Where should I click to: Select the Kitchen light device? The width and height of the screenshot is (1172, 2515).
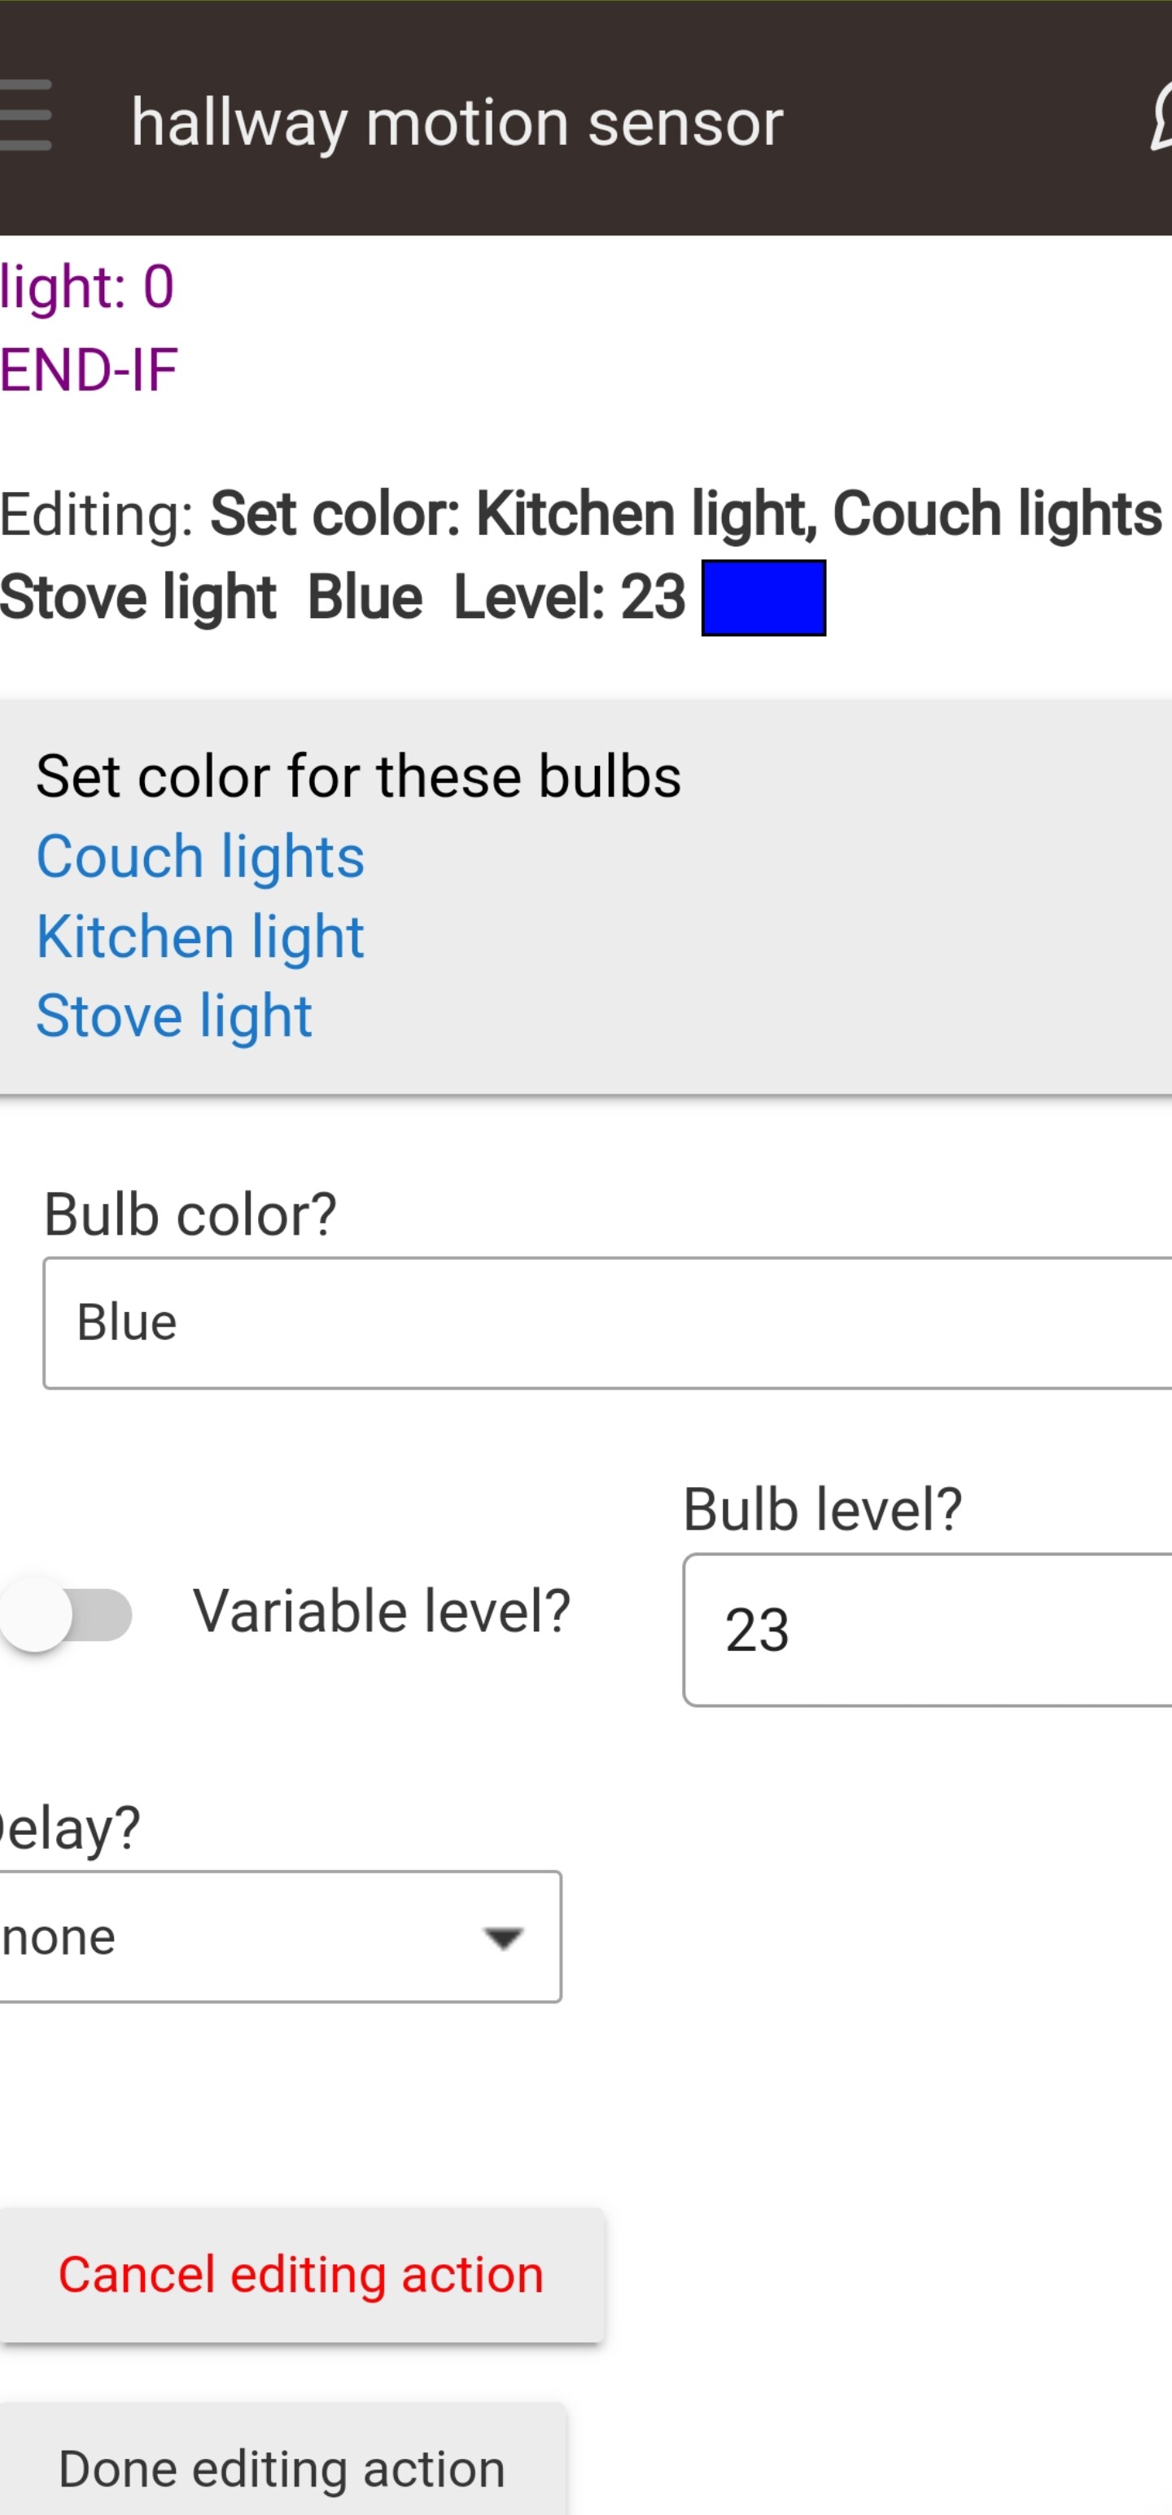tap(199, 934)
